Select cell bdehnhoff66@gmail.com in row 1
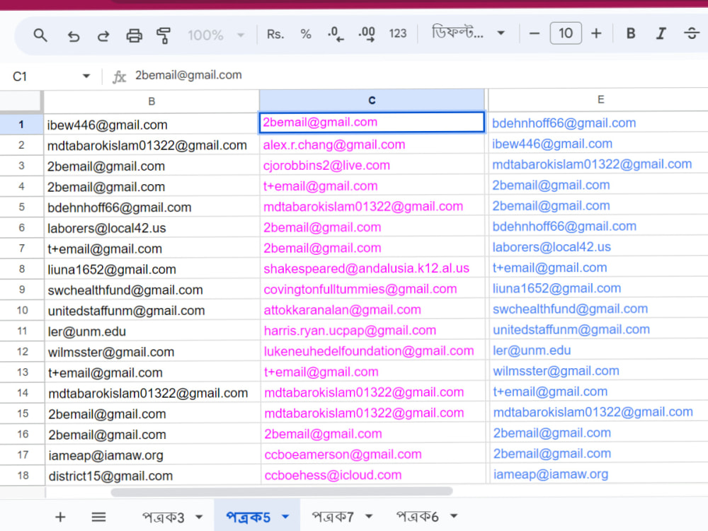 598,122
